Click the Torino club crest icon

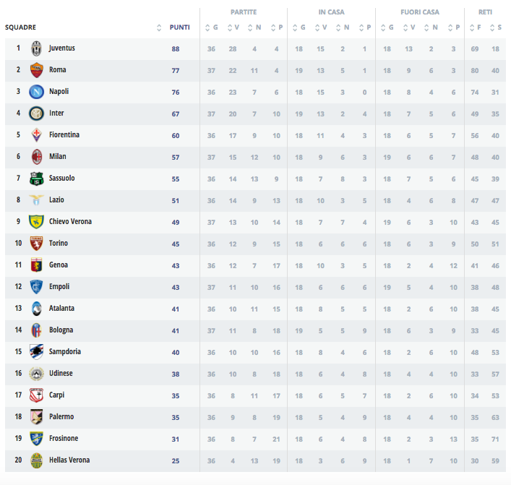tap(36, 244)
